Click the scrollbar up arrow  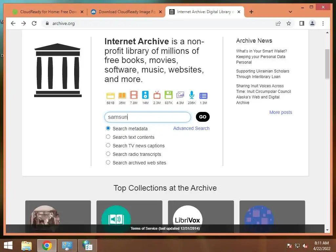[327, 32]
